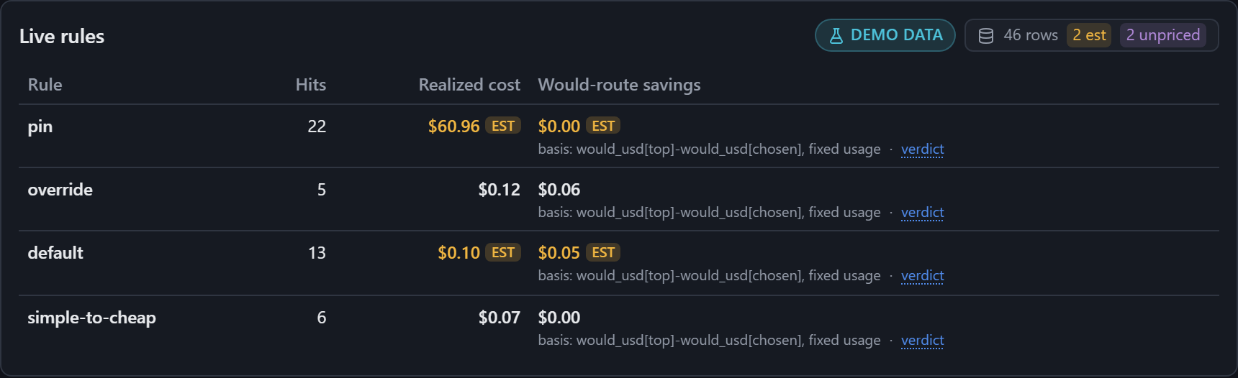Click the flask icon in DEMO DATA badge
This screenshot has width=1238, height=378.
pos(836,36)
